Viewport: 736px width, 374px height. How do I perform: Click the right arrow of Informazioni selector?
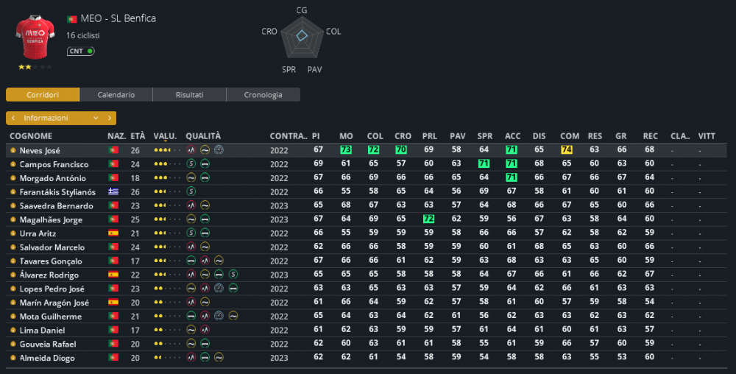[x=110, y=118]
